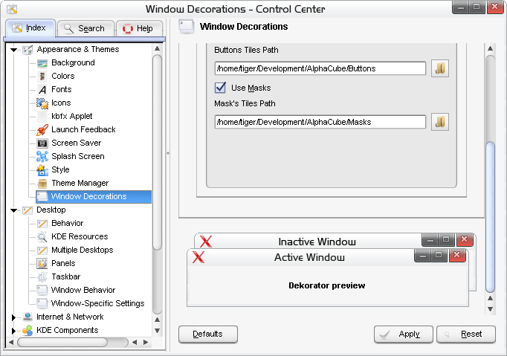Click the Screen Saver icon
This screenshot has width=507, height=356.
pyautogui.click(x=42, y=143)
